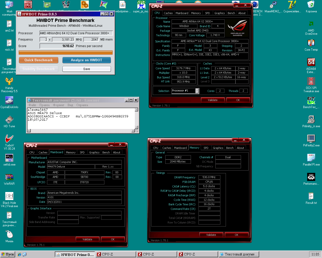The image size is (322, 258).
Task: Switch to Bench tab in Memory CPU-Z window
Action: click(x=230, y=148)
